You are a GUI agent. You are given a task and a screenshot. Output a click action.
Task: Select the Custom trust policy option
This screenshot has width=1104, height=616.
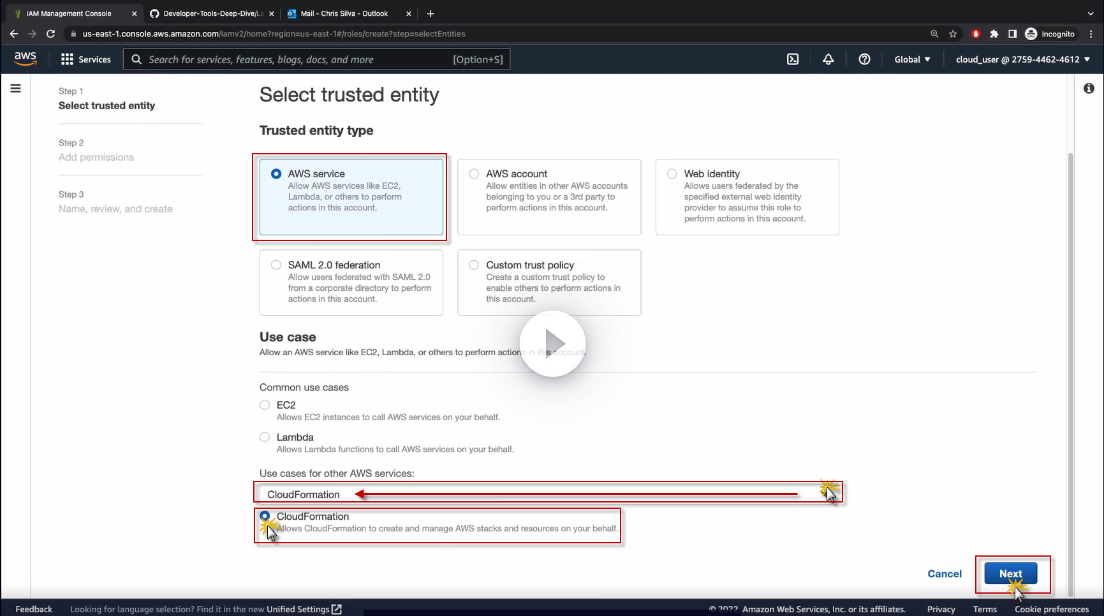point(549,282)
